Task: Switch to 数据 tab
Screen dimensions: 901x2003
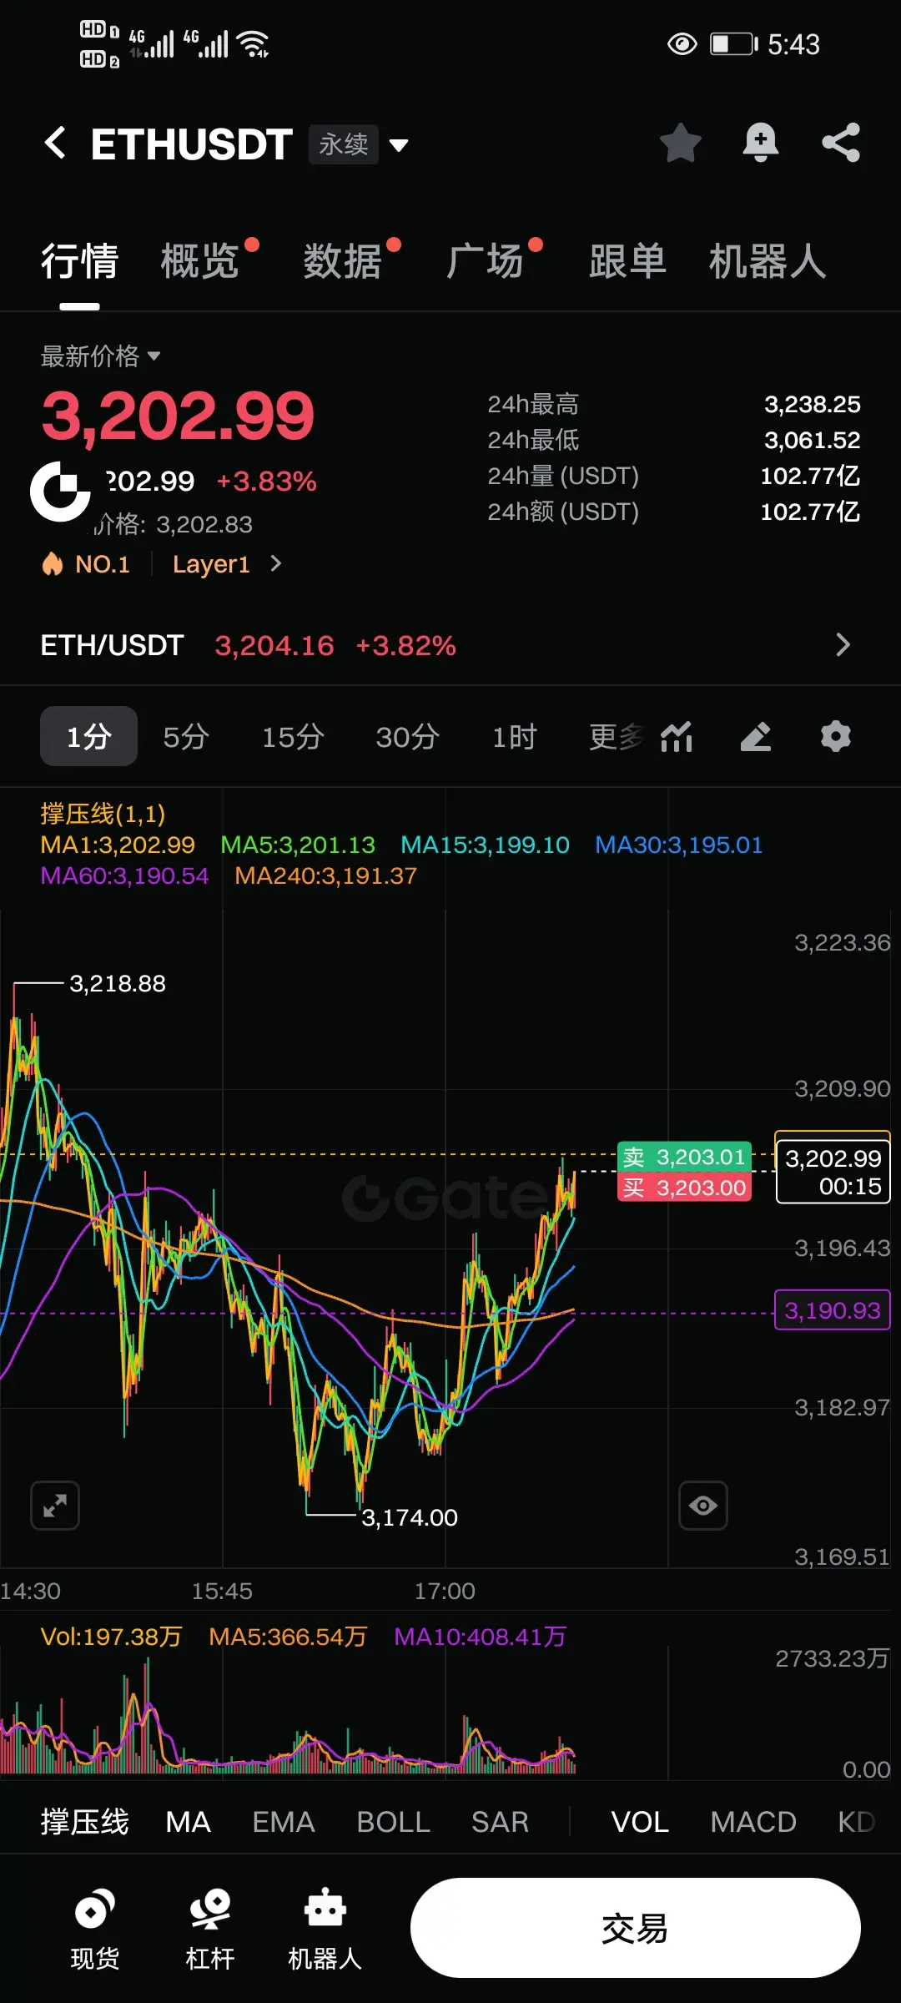Action: pyautogui.click(x=343, y=261)
